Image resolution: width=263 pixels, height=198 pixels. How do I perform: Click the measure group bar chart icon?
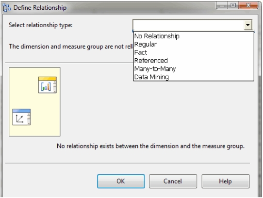48,85
